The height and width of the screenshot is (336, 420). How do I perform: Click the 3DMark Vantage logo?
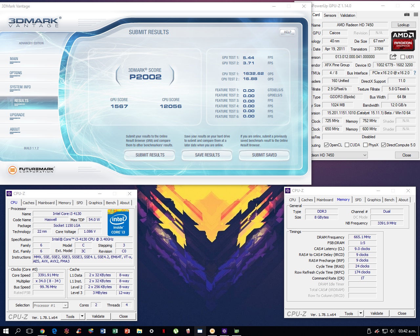click(x=34, y=22)
